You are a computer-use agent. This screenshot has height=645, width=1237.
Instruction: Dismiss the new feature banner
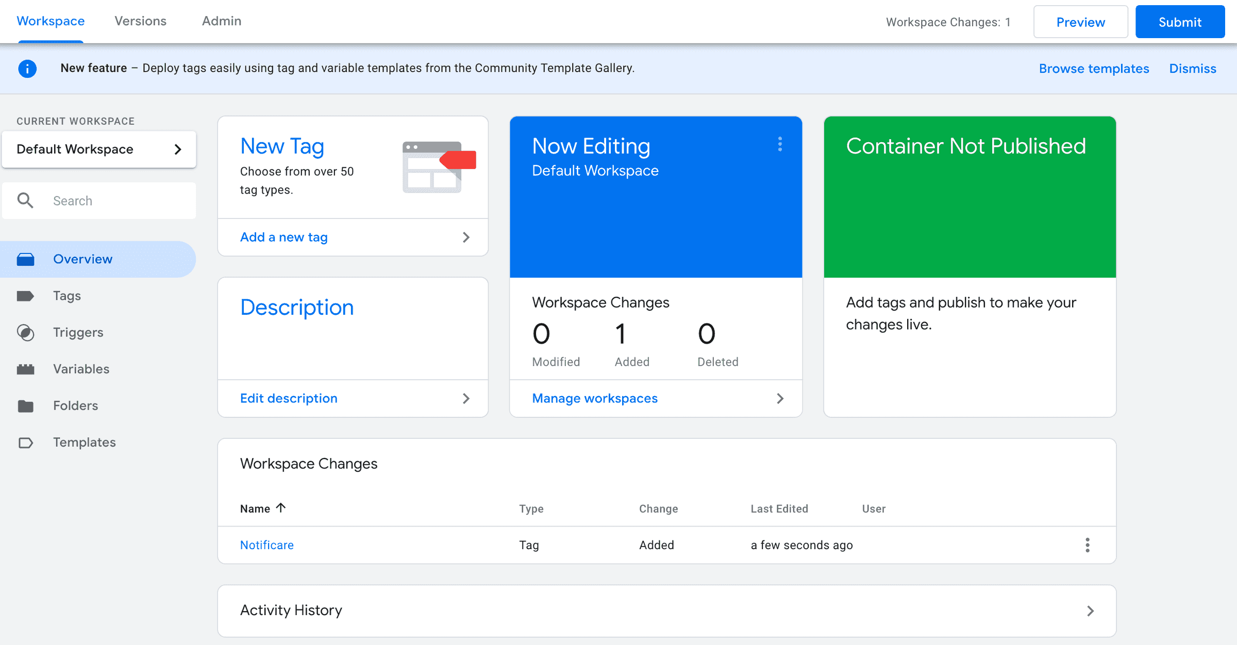1193,69
